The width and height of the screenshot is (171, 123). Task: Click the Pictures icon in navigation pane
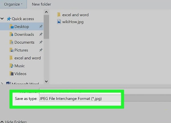point(11,50)
